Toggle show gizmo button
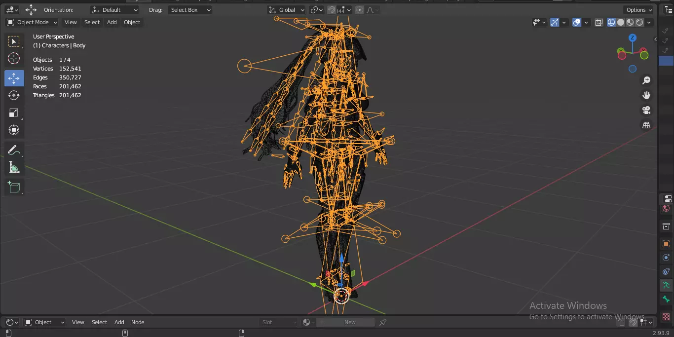Image resolution: width=674 pixels, height=337 pixels. click(x=555, y=22)
